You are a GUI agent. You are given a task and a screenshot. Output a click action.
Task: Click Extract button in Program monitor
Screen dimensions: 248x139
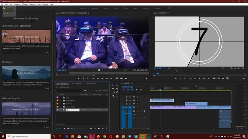pos(219,78)
